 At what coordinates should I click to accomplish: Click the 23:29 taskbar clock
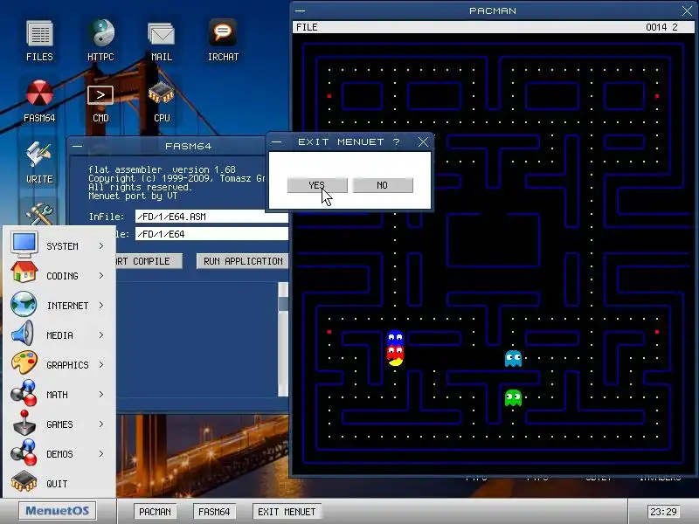coord(663,512)
